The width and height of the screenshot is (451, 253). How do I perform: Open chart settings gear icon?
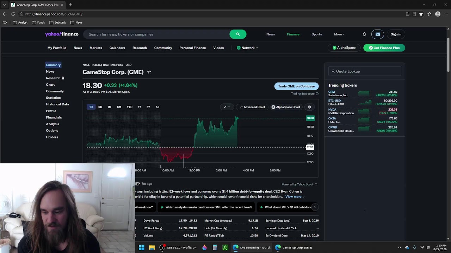point(310,107)
